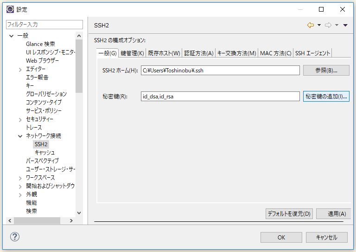Maximize the 設定 window

coord(321,9)
